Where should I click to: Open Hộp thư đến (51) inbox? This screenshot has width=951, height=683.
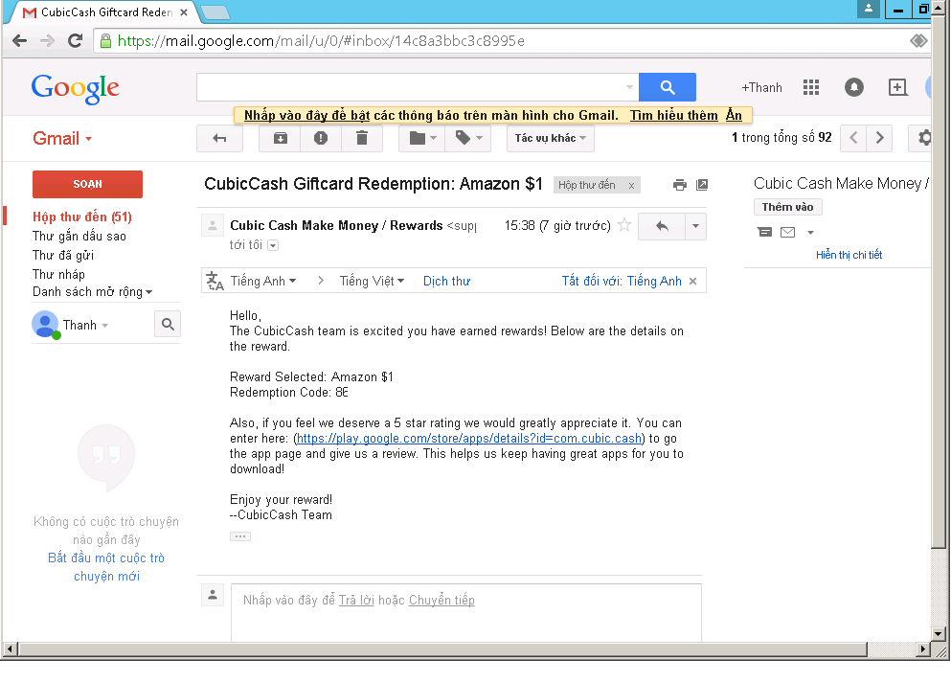[x=81, y=216]
